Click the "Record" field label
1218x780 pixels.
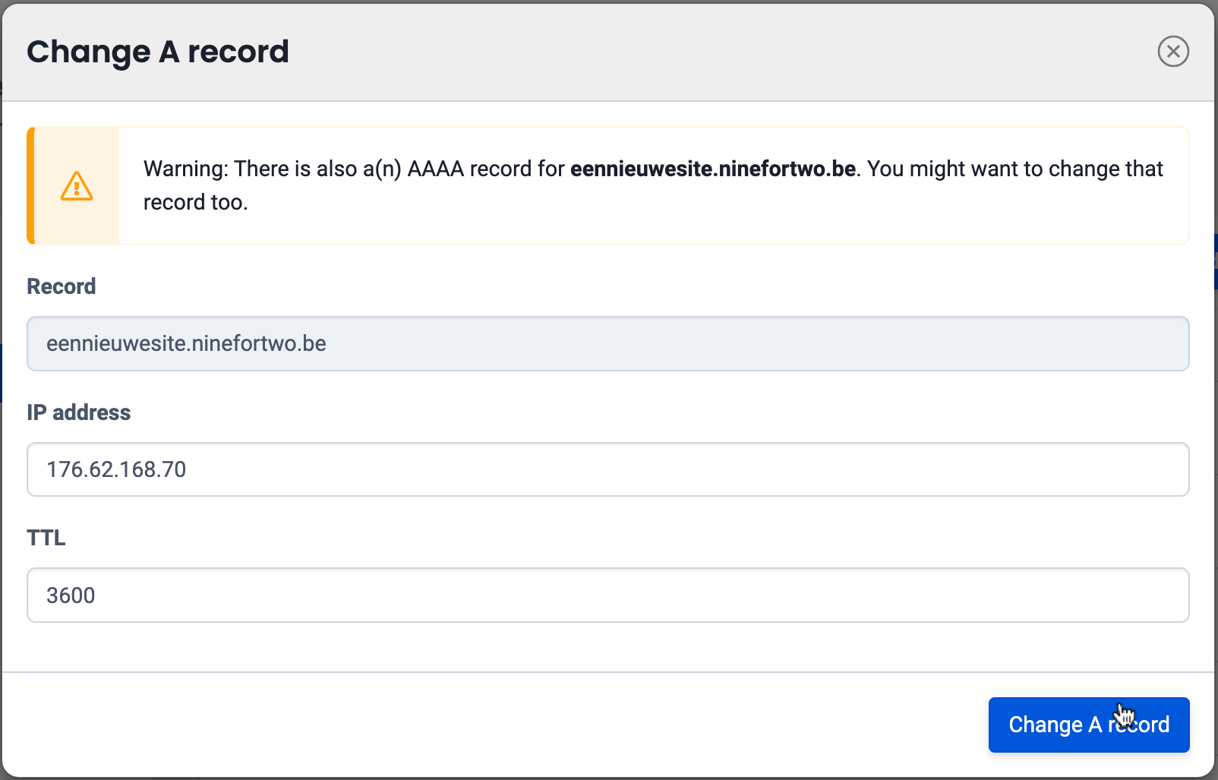coord(62,286)
